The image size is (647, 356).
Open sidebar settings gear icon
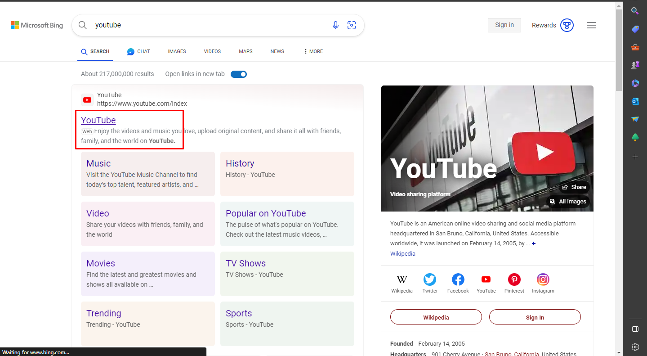[x=635, y=347]
